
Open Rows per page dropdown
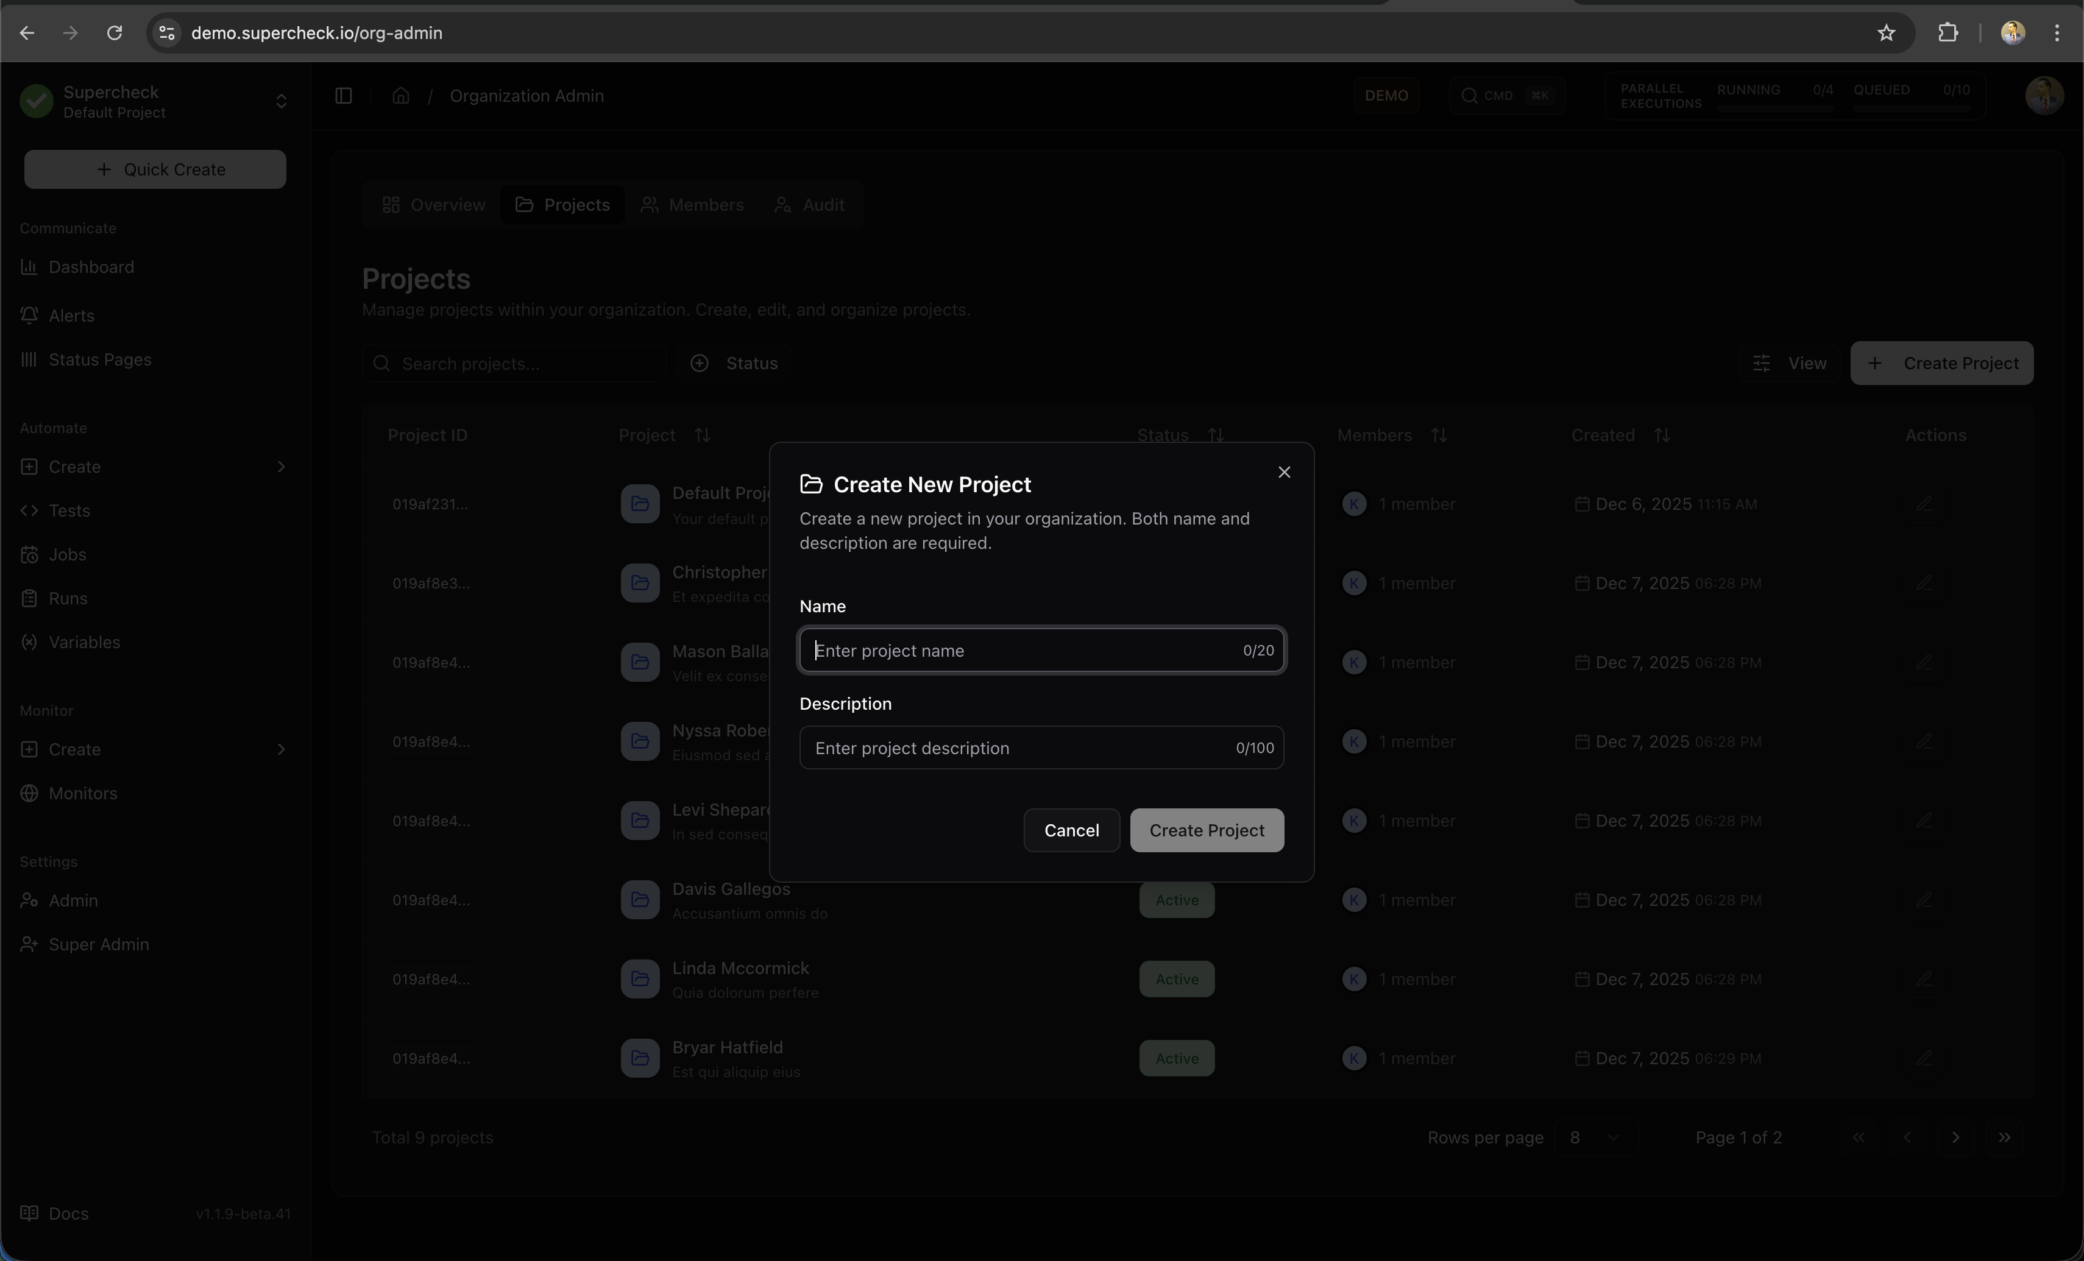[x=1594, y=1137]
